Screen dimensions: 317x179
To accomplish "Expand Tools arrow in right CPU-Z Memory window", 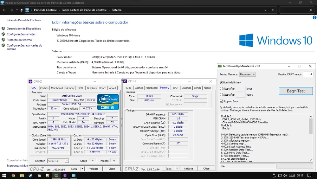I will [x=177, y=169].
